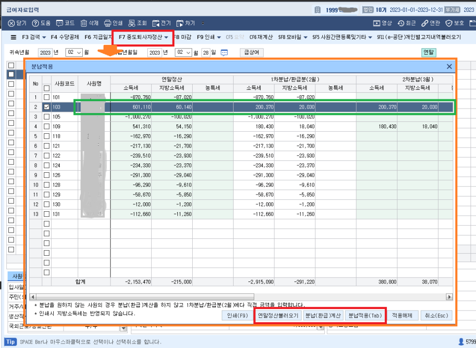Open the 귀속년월 month dropdown

(74, 52)
